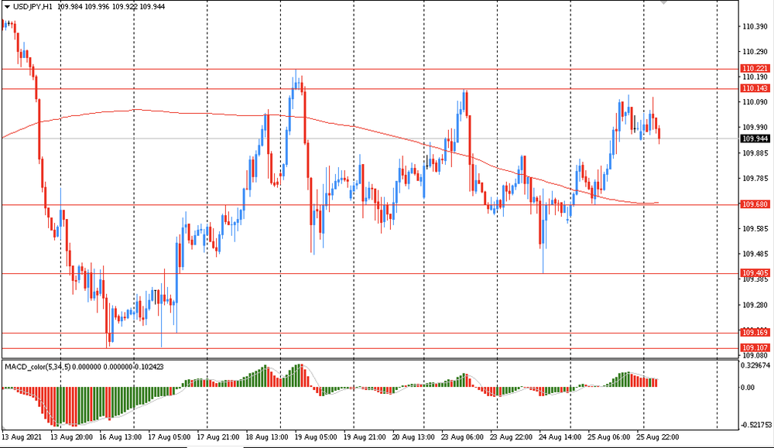The width and height of the screenshot is (774, 448).
Task: Click the black current price tag 109.944
Action: [x=755, y=139]
